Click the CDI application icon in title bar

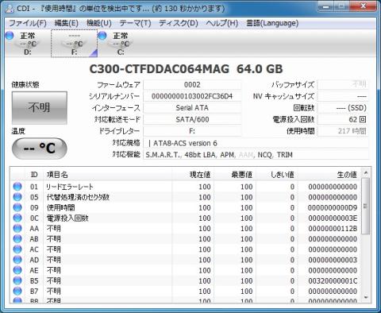coord(10,9)
